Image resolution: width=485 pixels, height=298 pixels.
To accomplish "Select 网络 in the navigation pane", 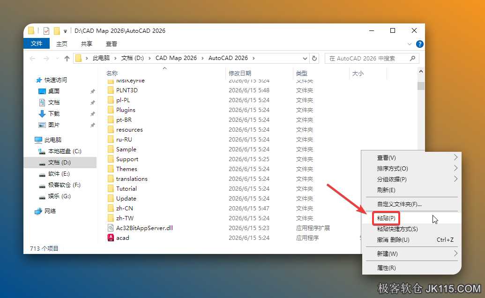I will (x=50, y=211).
